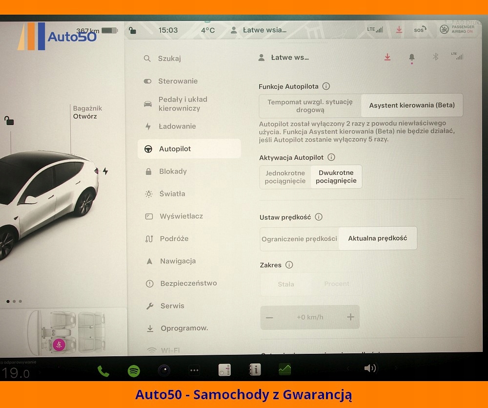Open Autopilot settings menu
The height and width of the screenshot is (408, 488).
tap(189, 149)
